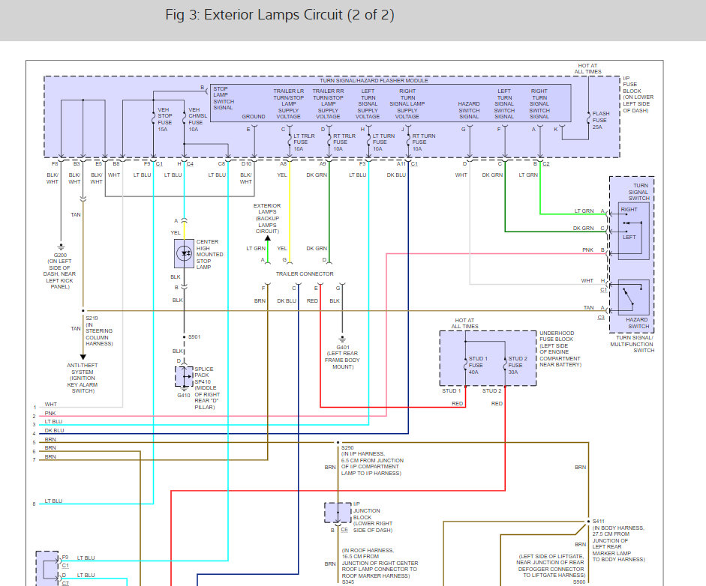Screen dimensions: 706x586
Task: Click the arrowhead pointing to Anti-Theft System
Action: click(83, 357)
